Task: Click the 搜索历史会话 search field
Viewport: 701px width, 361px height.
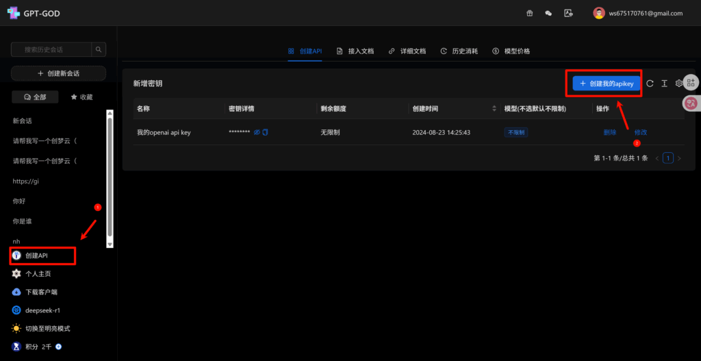Action: (51, 49)
